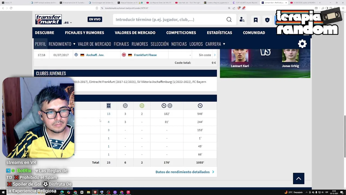Switch to the Los Mejores Goles del Año tab

[159, 3]
